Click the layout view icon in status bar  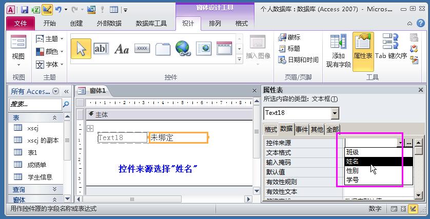tap(403, 209)
